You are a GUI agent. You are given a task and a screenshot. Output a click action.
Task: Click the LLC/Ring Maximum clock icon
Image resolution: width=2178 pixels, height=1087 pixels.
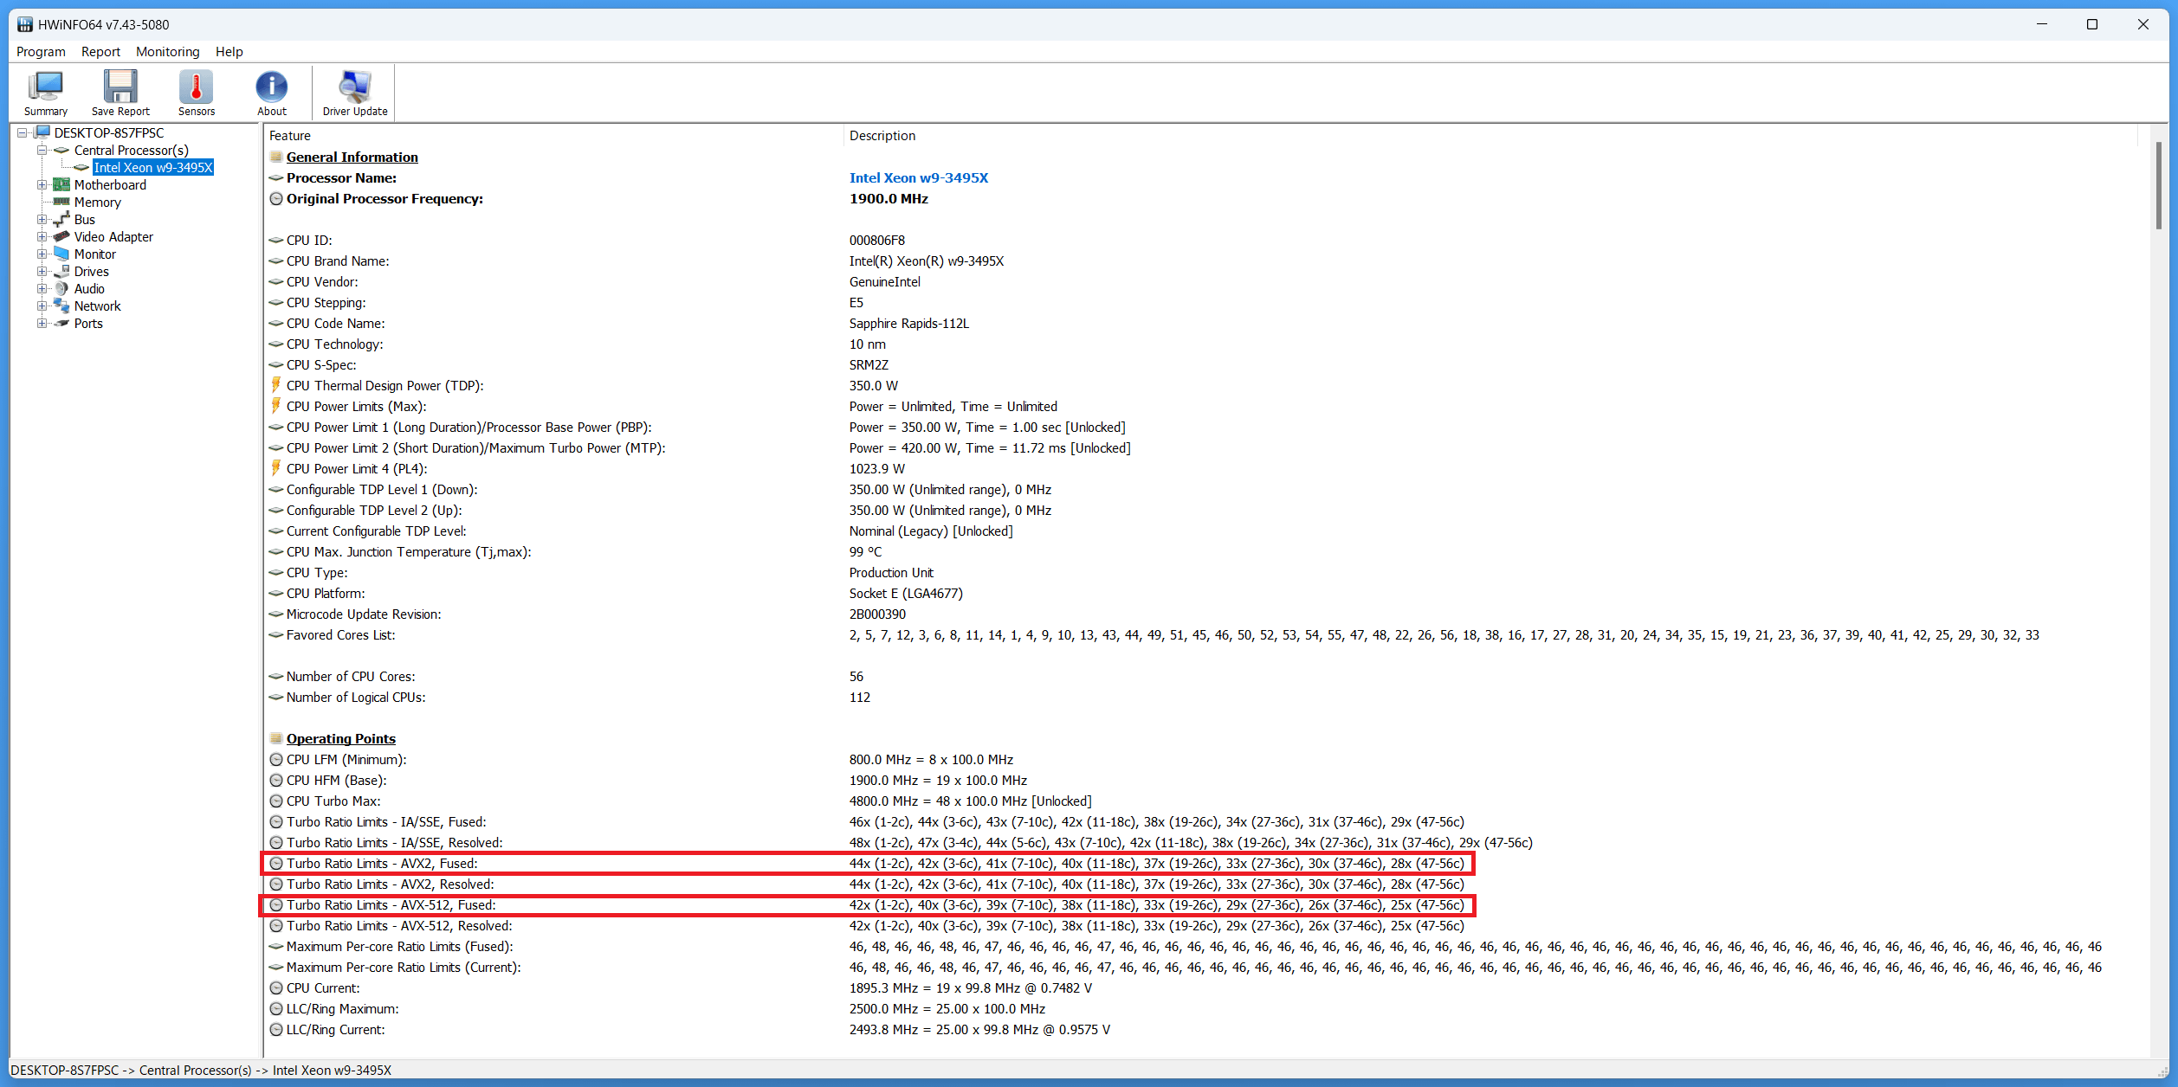(x=276, y=1008)
